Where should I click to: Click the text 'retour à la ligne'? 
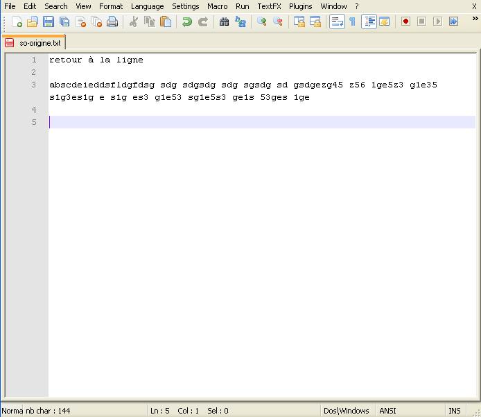[x=96, y=60]
